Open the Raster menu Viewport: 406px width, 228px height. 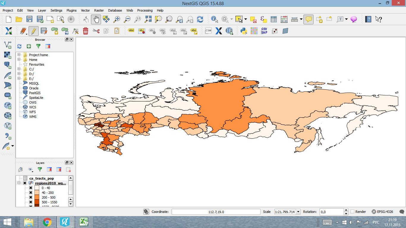[x=99, y=10]
